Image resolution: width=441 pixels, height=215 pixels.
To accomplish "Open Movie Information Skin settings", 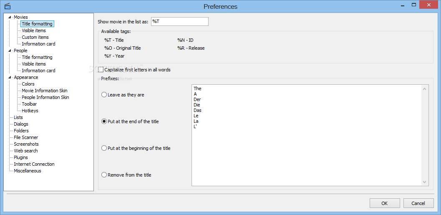I will pos(45,91).
